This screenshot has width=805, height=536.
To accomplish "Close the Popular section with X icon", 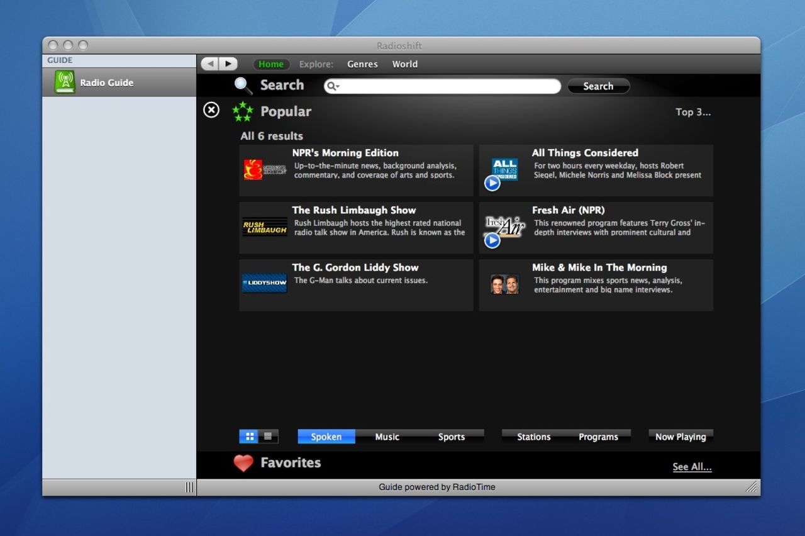I will [x=211, y=110].
